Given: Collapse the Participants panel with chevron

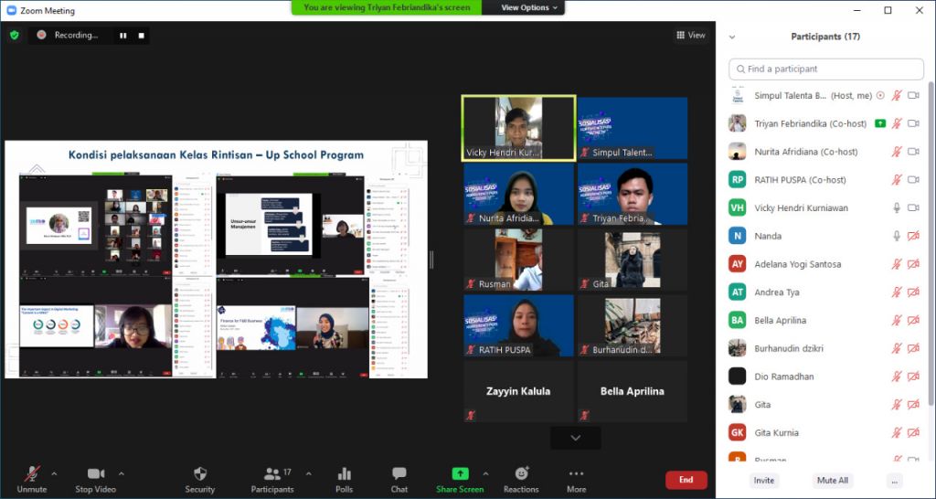Looking at the screenshot, I should point(732,37).
